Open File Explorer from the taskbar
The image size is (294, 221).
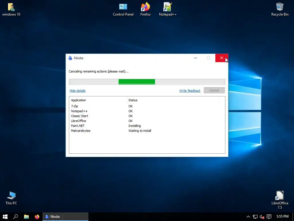click(26, 216)
